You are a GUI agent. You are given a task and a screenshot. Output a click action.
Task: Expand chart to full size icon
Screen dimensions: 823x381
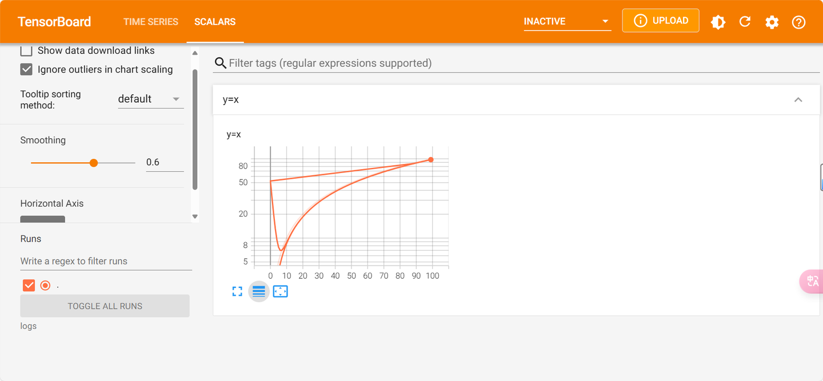click(x=237, y=291)
